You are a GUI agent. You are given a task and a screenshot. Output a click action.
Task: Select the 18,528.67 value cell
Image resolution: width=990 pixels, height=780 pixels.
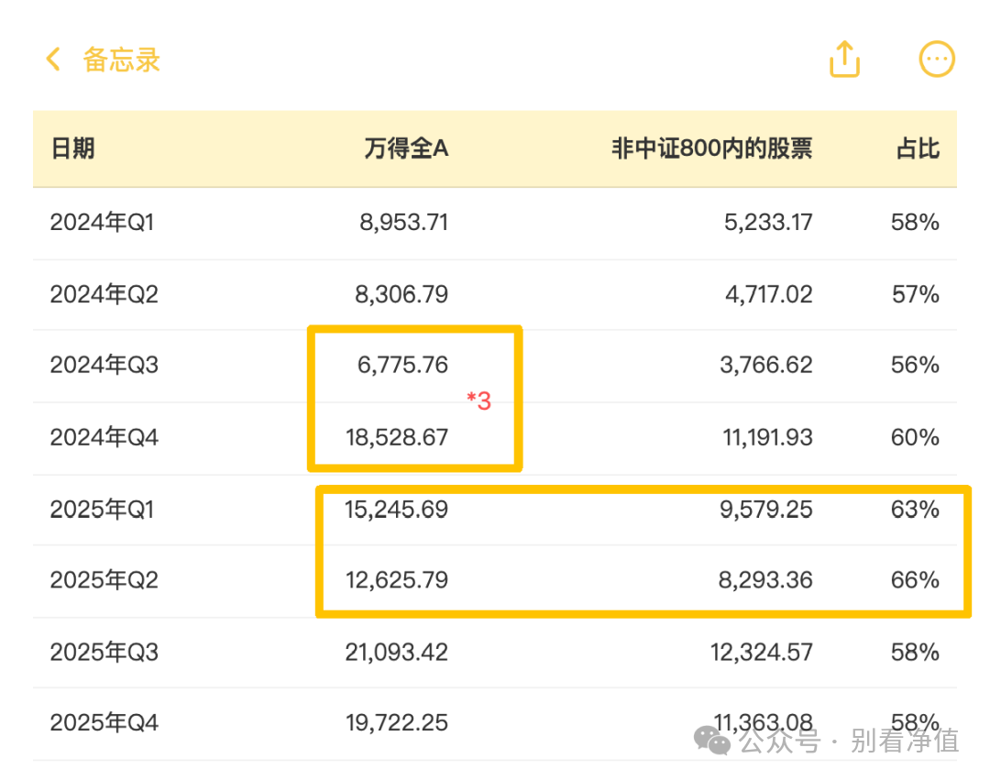396,437
